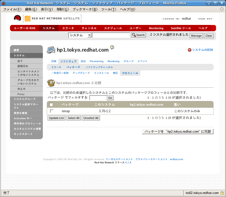This screenshot has height=197, width=226.
Task: Click the nmap package name
Action: (66, 111)
